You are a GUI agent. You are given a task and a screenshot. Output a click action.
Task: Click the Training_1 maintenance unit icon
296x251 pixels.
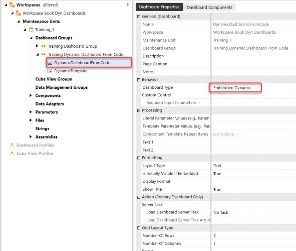click(x=31, y=30)
